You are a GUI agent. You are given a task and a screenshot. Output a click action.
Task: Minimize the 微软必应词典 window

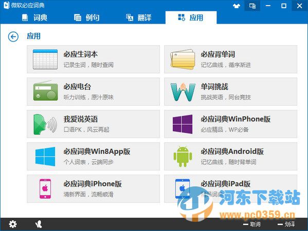tap(268, 6)
